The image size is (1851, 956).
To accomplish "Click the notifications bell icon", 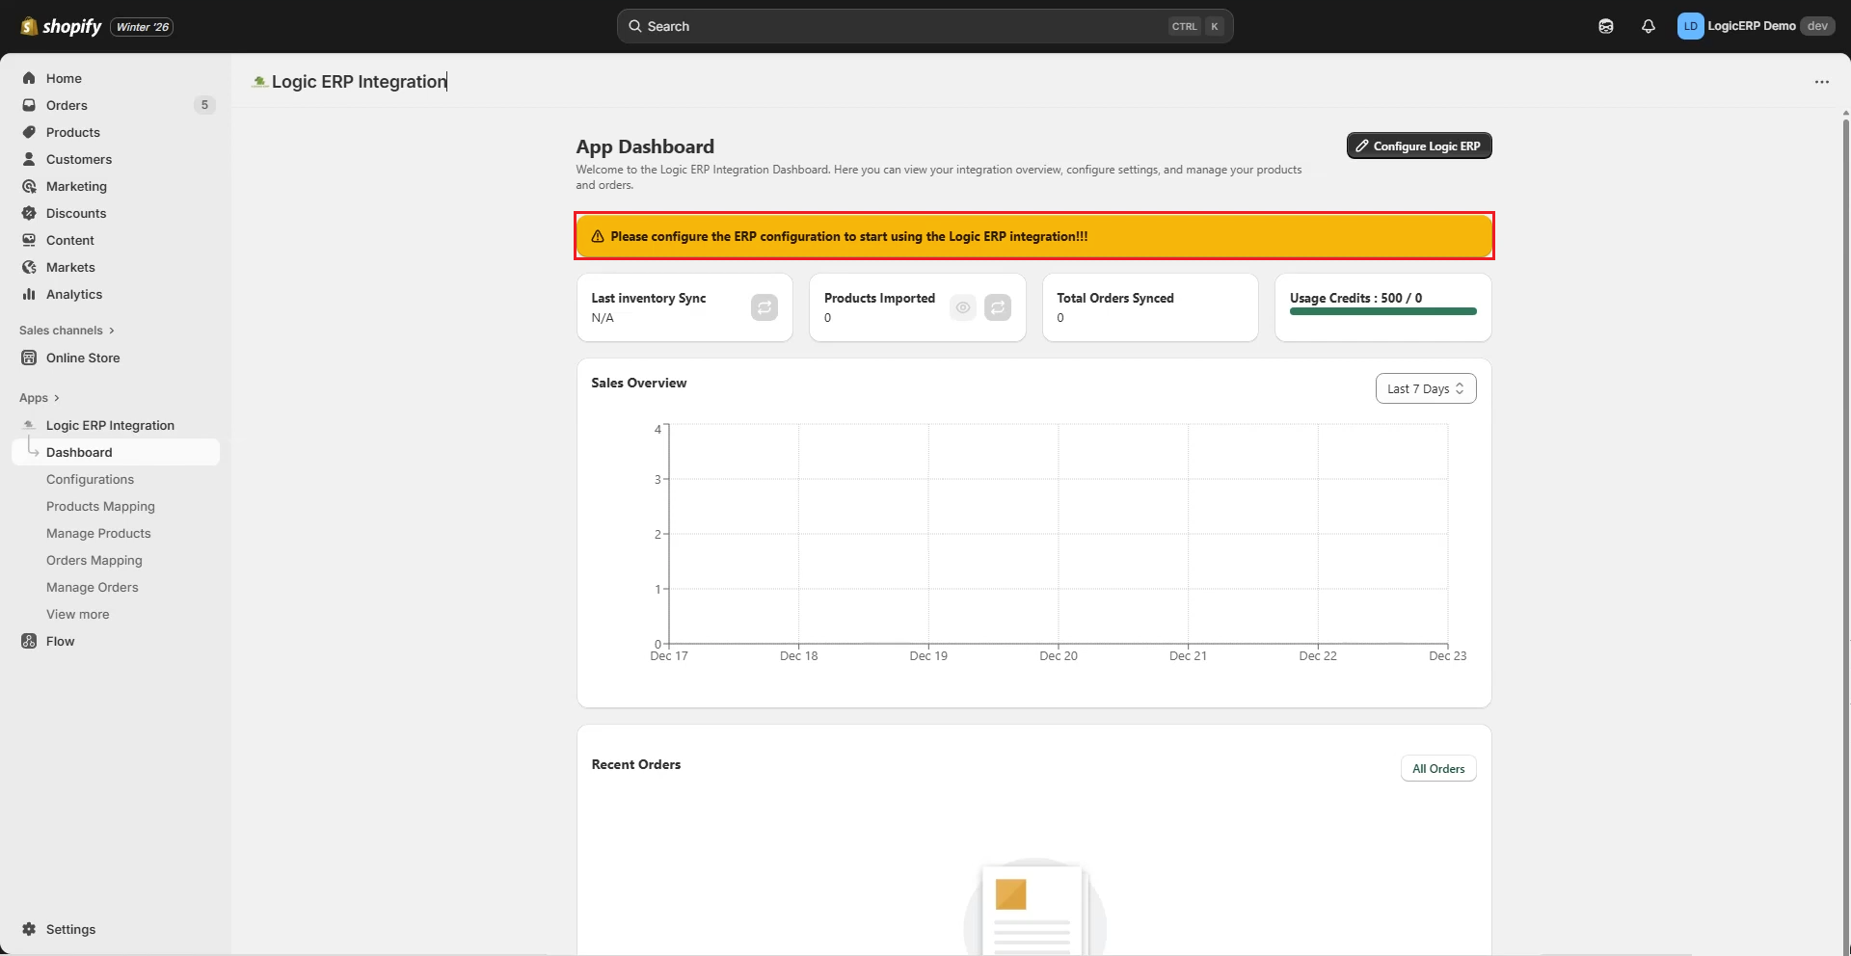I will (1648, 26).
